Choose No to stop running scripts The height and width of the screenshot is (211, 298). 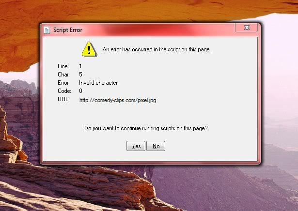[156, 146]
